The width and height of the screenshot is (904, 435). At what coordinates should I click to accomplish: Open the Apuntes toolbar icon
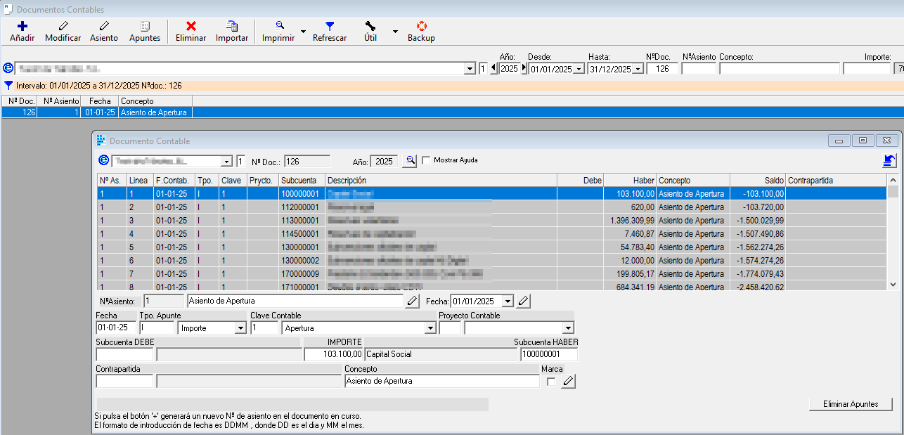(145, 26)
